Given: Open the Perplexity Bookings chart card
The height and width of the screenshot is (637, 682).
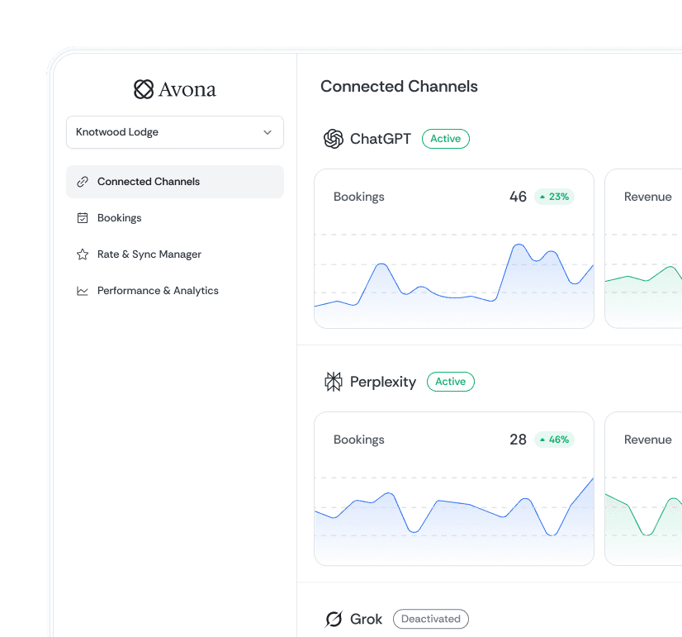Looking at the screenshot, I should [x=454, y=489].
